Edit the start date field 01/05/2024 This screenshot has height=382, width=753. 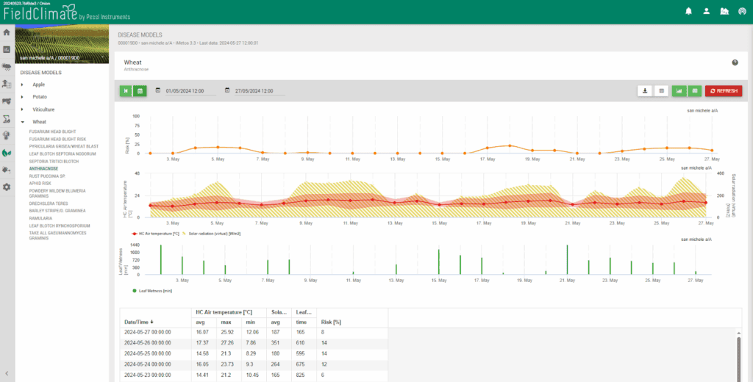click(x=190, y=90)
